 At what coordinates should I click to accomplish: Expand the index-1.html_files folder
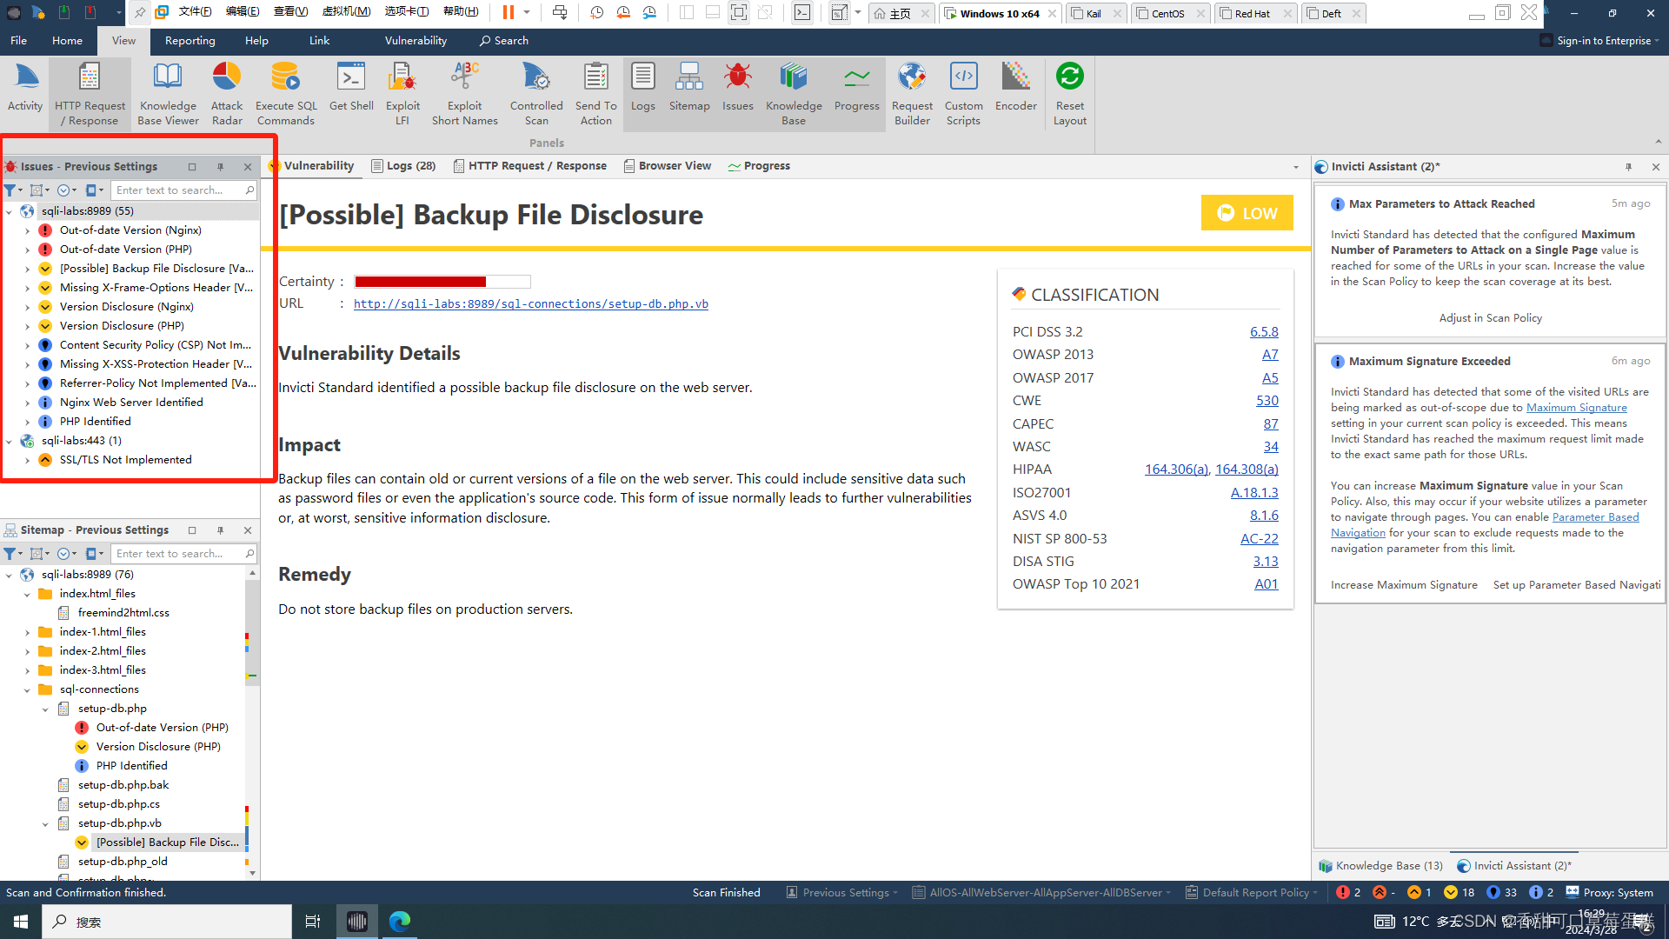point(27,632)
